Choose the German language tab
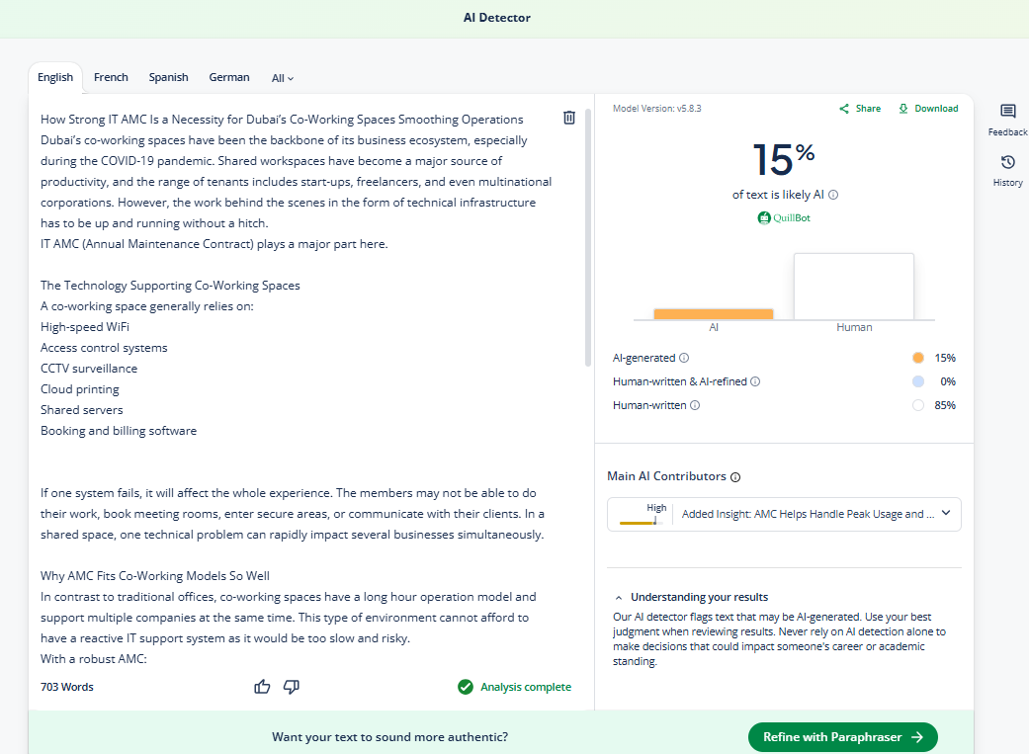The height and width of the screenshot is (754, 1029). 229,77
